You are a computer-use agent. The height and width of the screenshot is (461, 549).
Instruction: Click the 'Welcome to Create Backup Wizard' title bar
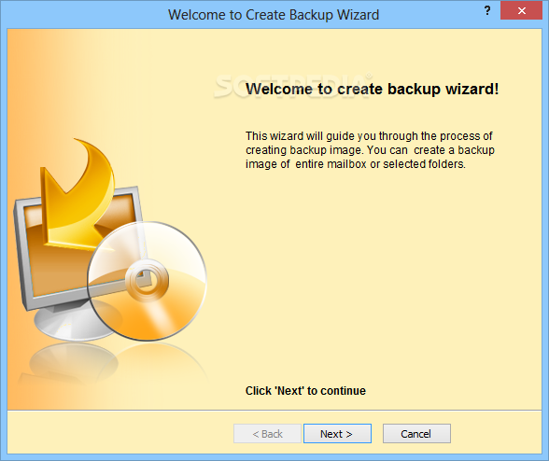(274, 15)
